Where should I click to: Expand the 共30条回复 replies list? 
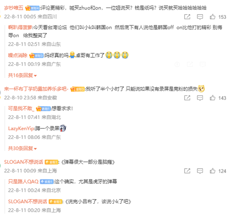tap(22, 148)
